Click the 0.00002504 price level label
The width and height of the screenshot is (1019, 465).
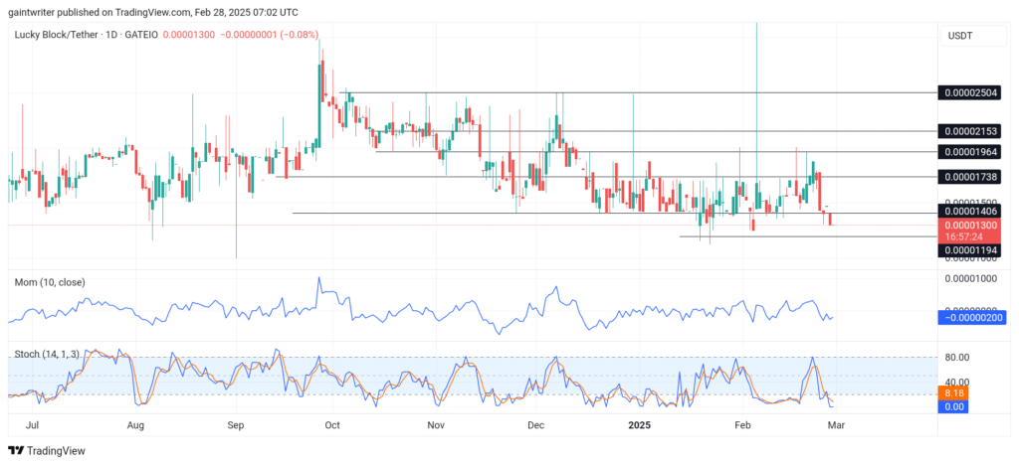point(969,93)
